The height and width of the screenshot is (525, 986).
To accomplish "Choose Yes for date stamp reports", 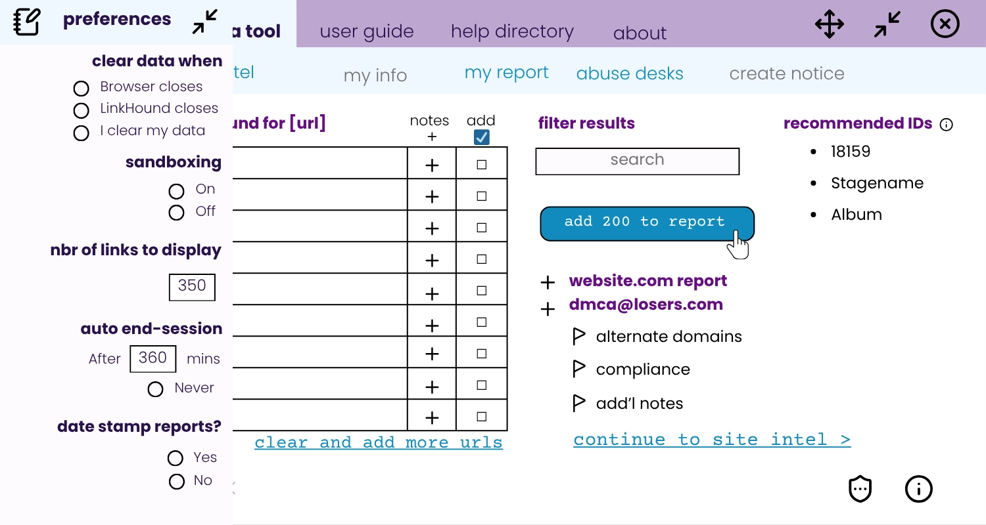I will [x=175, y=458].
